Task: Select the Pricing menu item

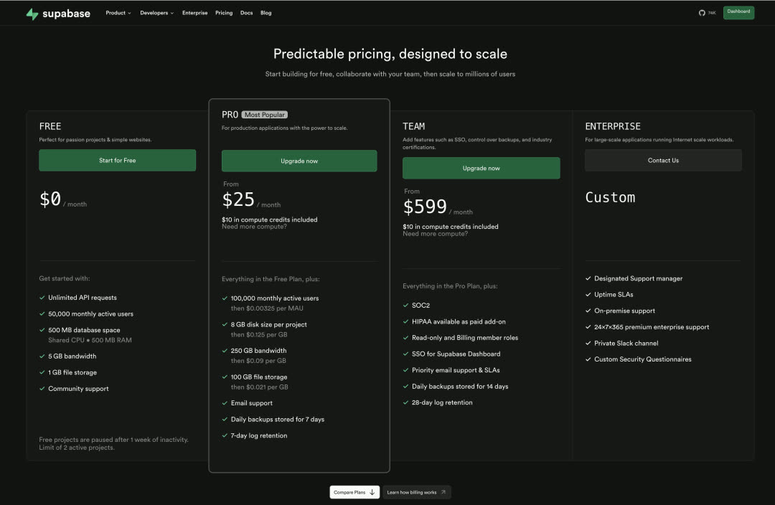Action: click(224, 12)
